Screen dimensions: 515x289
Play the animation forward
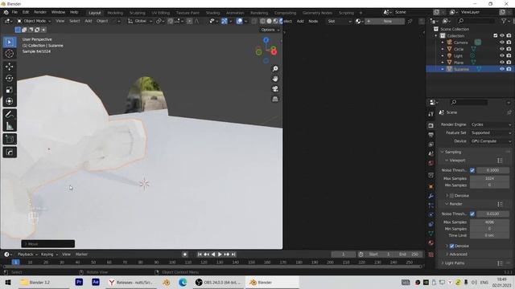(x=220, y=254)
